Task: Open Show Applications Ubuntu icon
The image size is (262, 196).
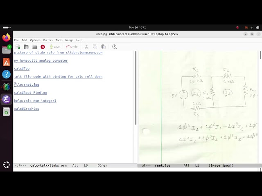Action: 7,165
